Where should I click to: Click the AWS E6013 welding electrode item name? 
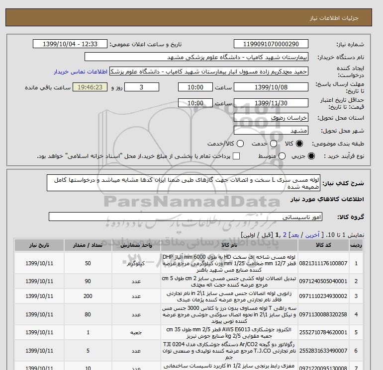pyautogui.click(x=229, y=332)
